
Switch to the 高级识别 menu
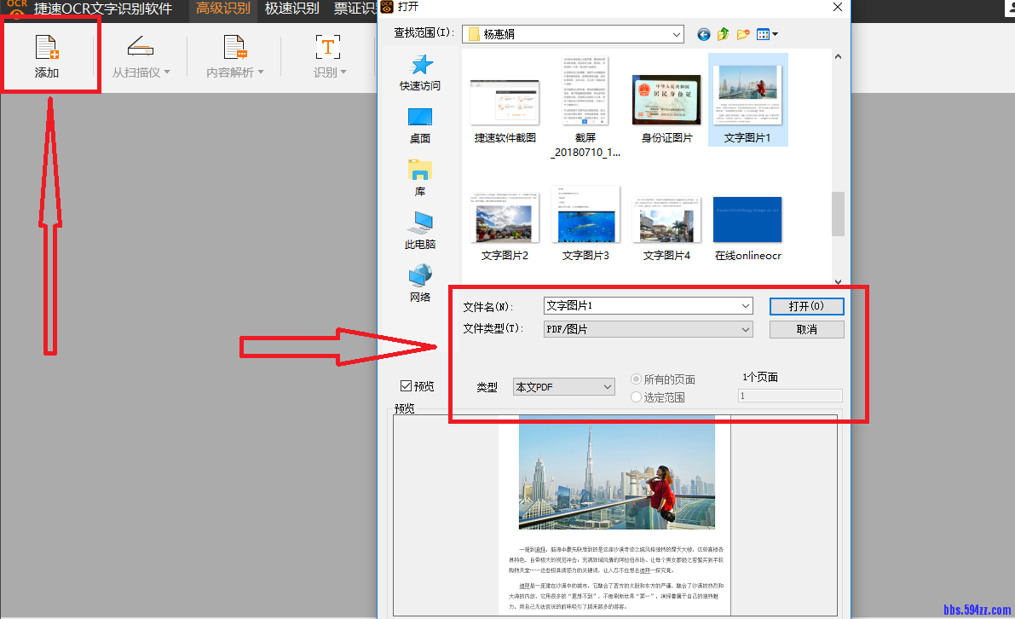tap(222, 8)
